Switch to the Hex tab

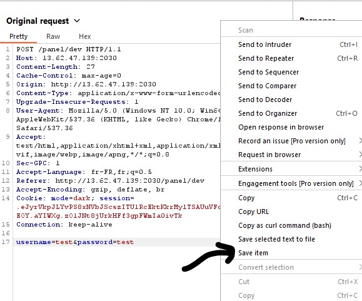(x=85, y=36)
